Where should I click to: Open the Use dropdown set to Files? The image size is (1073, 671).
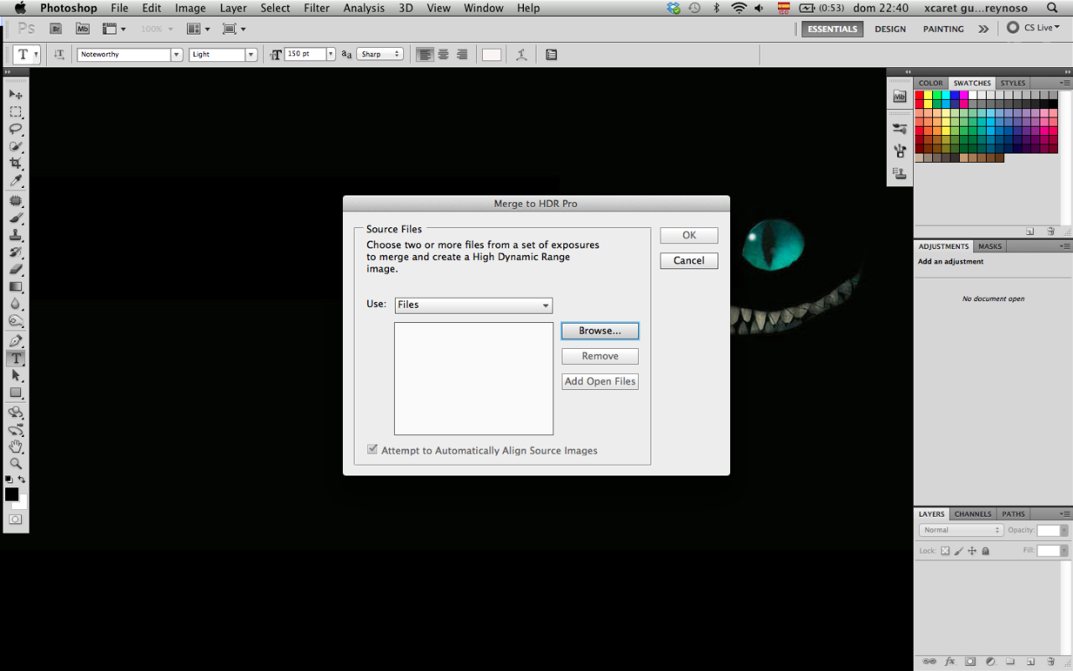[x=474, y=304]
